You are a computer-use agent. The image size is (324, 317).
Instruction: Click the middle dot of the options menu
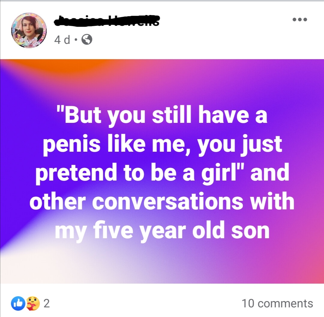[300, 20]
